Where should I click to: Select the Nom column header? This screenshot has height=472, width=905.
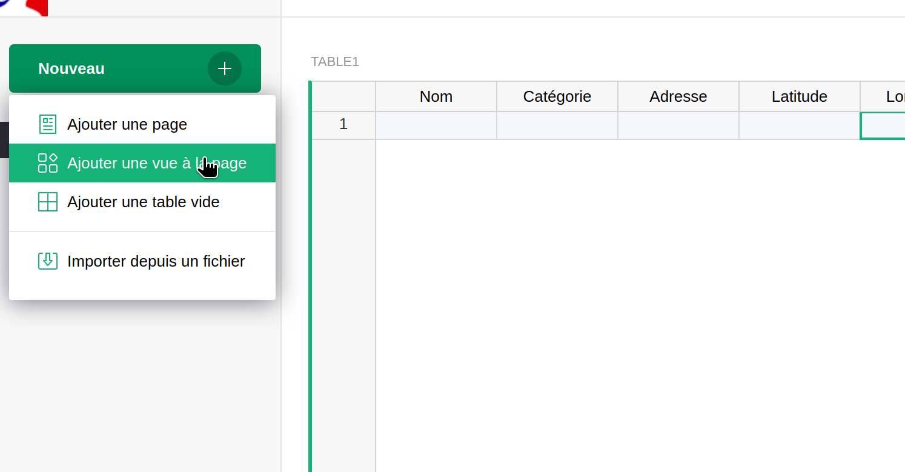[x=436, y=96]
